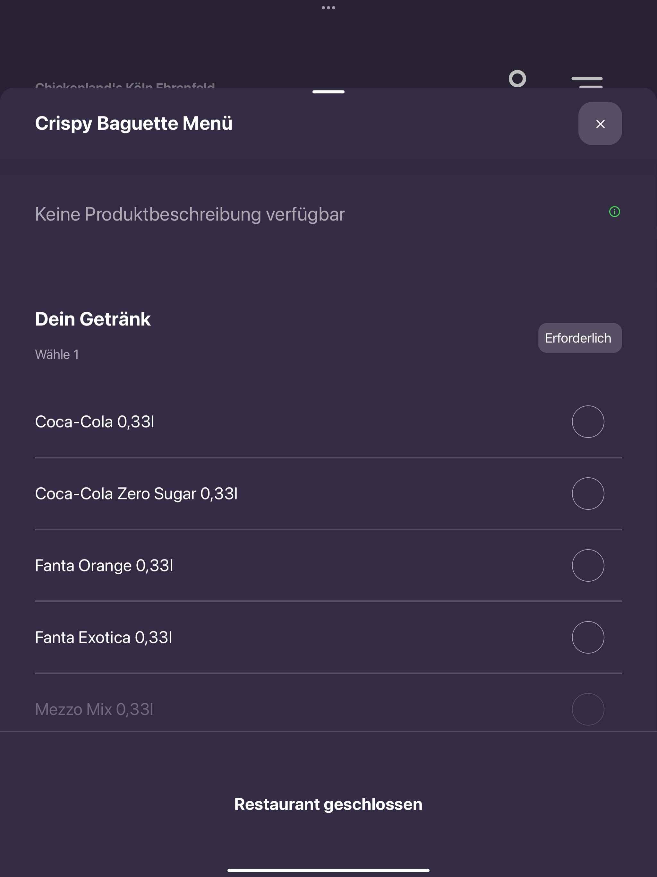Click the Dein Getränk section header
The width and height of the screenshot is (657, 877).
pyautogui.click(x=93, y=319)
